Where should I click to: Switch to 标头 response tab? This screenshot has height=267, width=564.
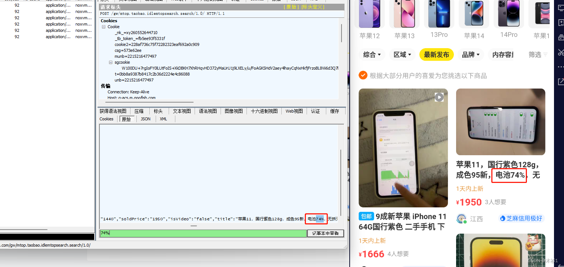[x=158, y=111]
